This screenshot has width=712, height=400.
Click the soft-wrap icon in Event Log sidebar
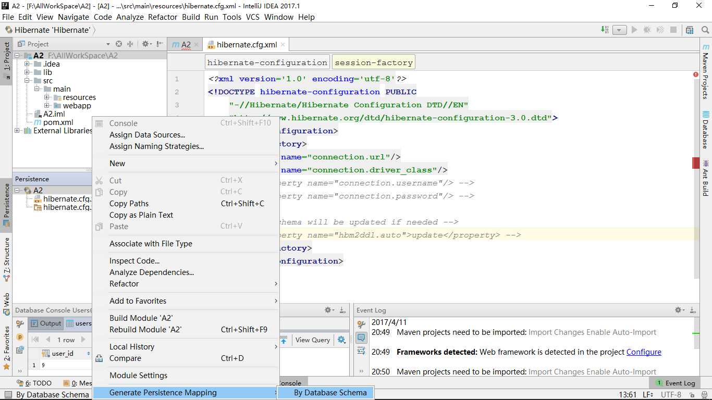click(361, 351)
